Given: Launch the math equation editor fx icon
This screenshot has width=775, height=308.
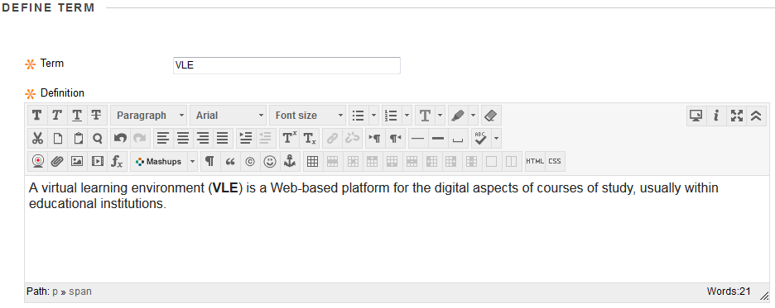Looking at the screenshot, I should coord(117,162).
